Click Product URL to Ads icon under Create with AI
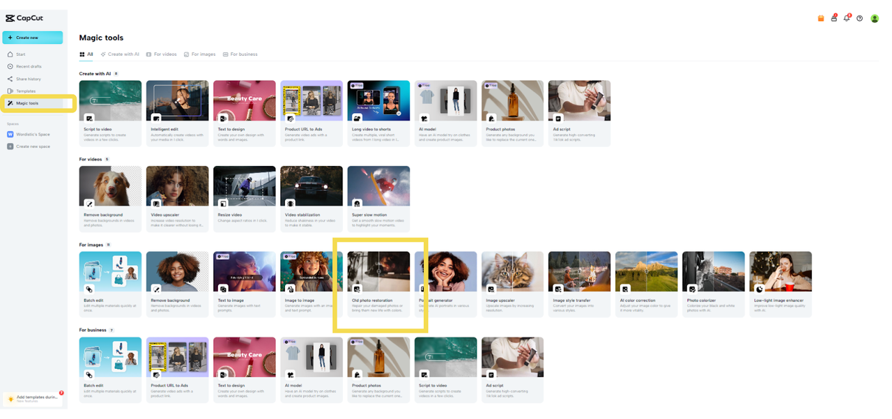The width and height of the screenshot is (892, 419). (x=290, y=119)
